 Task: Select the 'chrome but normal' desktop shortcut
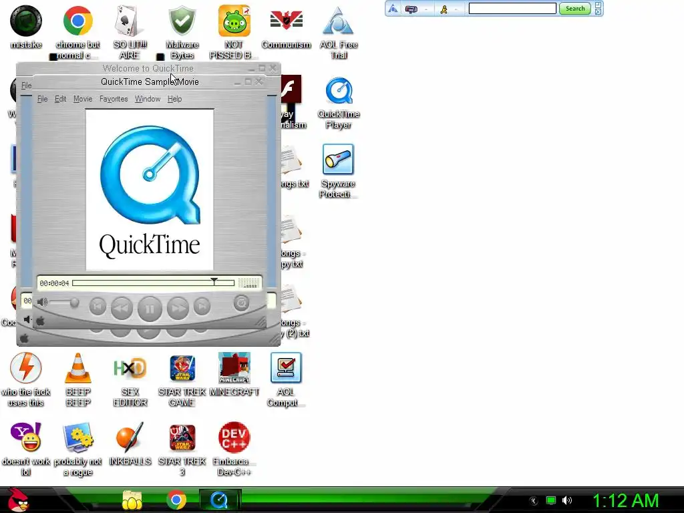(x=77, y=31)
